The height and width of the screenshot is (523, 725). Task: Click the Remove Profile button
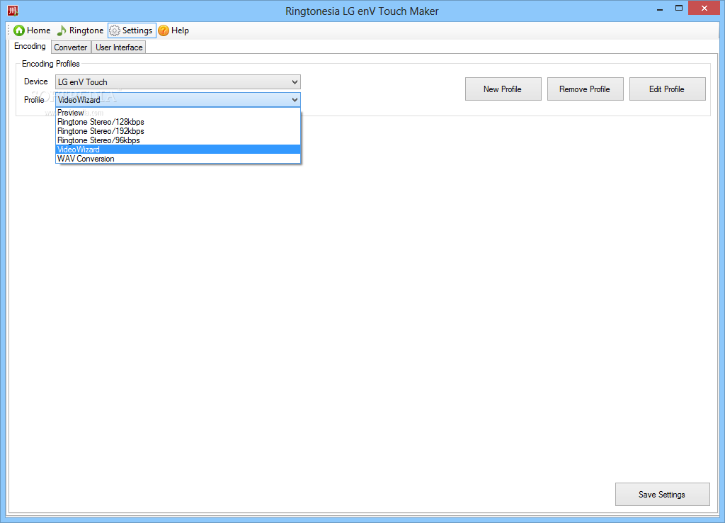tap(585, 89)
